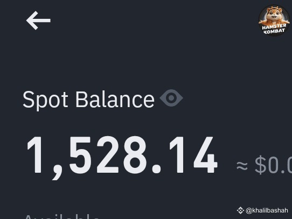292x219 pixels.
Task: Hide the Spot Balance with eye icon
Action: point(171,98)
